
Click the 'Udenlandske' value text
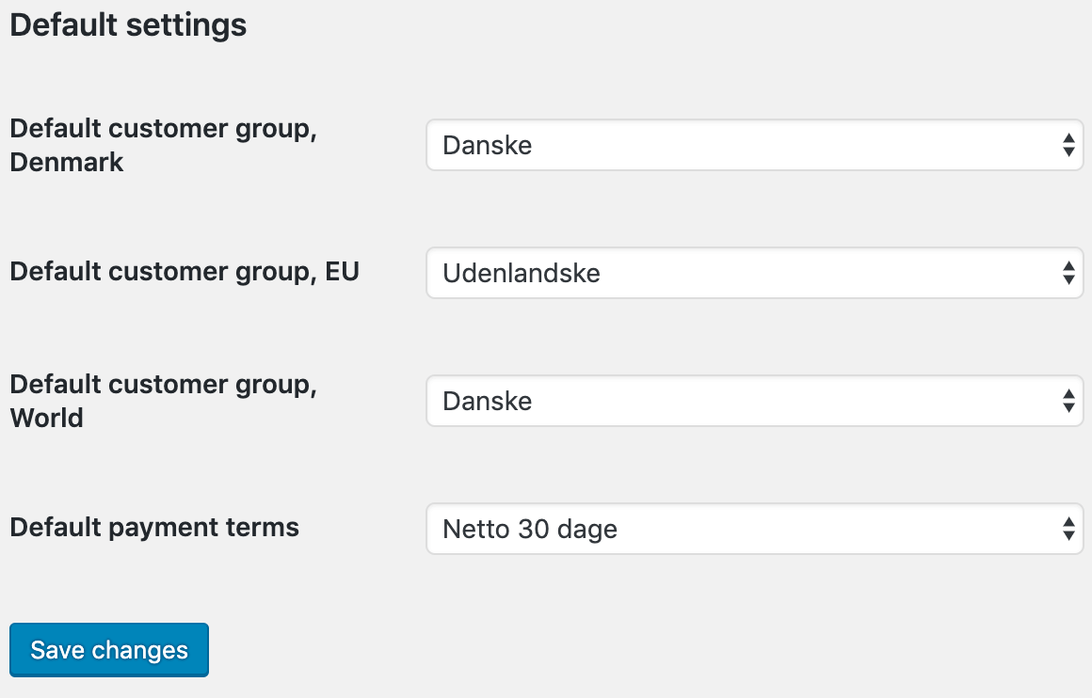522,274
